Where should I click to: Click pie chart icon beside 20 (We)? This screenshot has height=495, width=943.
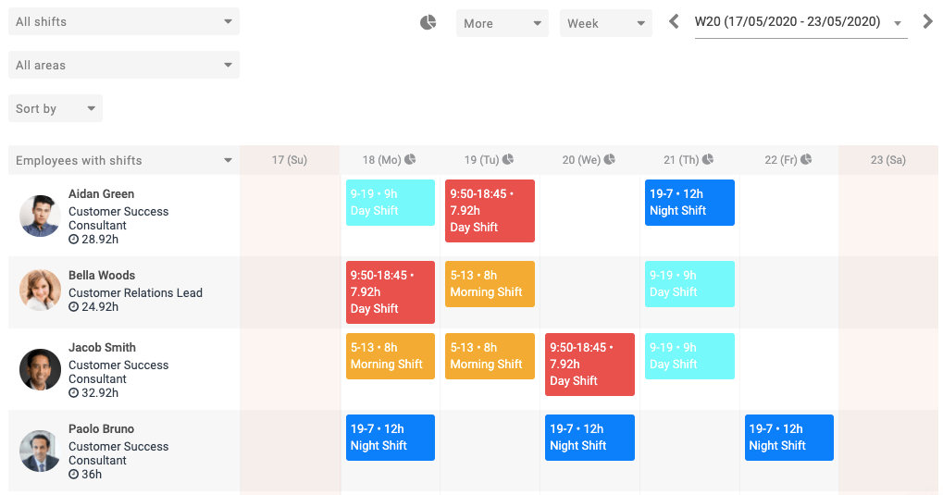click(x=610, y=159)
